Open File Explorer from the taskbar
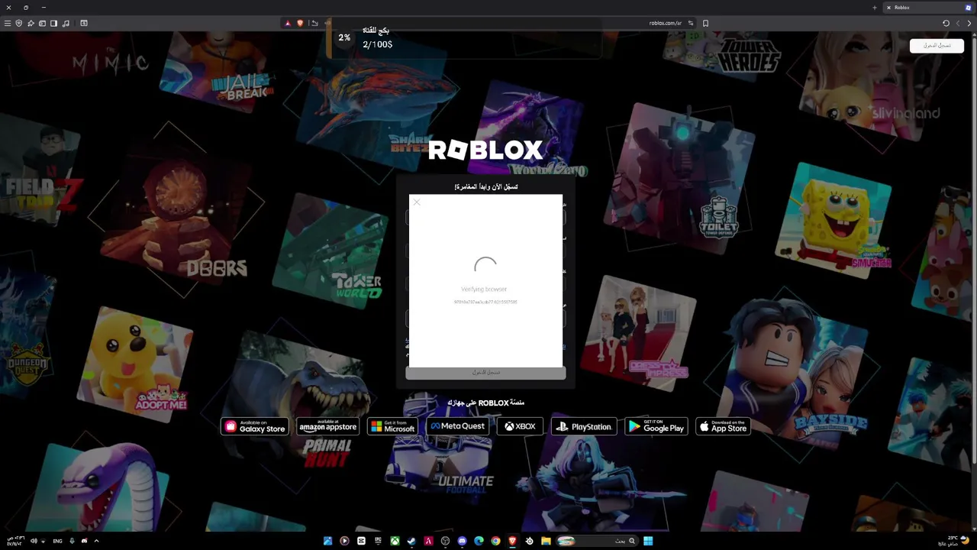977x550 pixels. [x=546, y=541]
